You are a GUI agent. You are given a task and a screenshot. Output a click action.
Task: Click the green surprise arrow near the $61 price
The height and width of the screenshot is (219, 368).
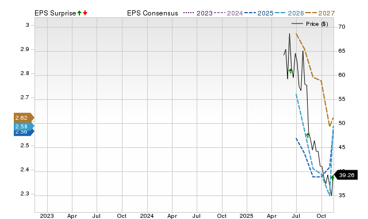[x=290, y=71]
